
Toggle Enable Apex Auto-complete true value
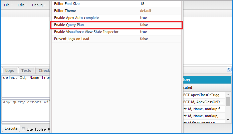(144, 18)
